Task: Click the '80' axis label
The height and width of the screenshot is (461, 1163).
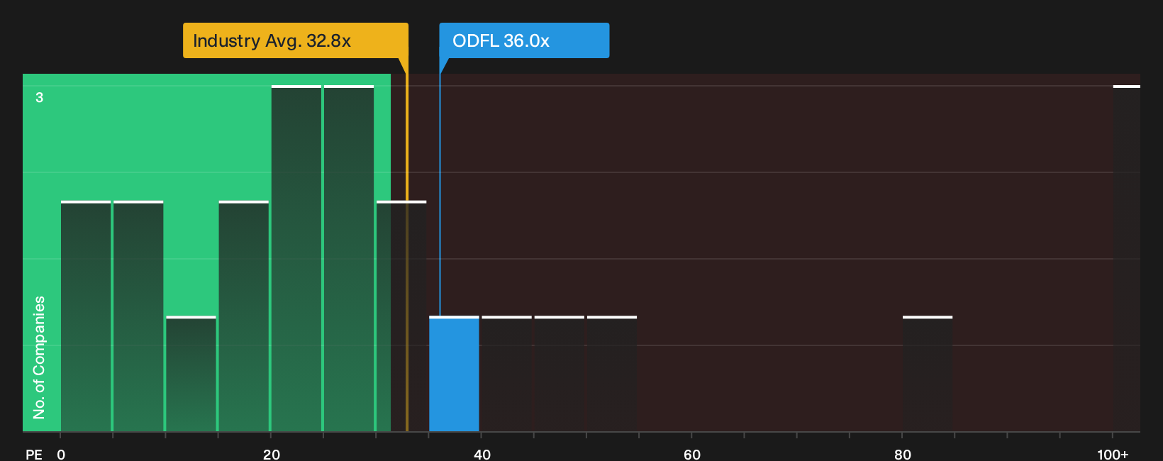Action: tap(903, 454)
